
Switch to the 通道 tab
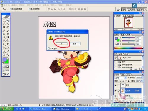[123, 75]
